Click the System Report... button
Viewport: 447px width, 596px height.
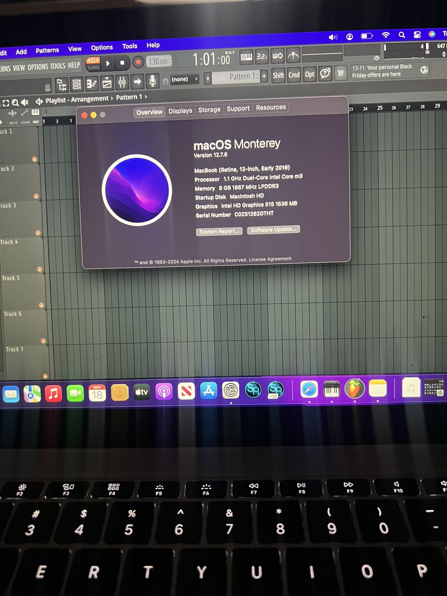[219, 232]
